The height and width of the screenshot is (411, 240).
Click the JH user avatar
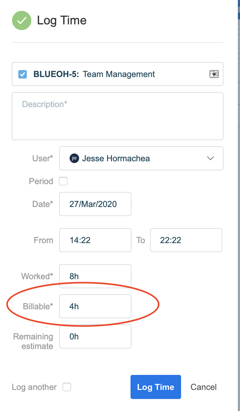pos(74,158)
